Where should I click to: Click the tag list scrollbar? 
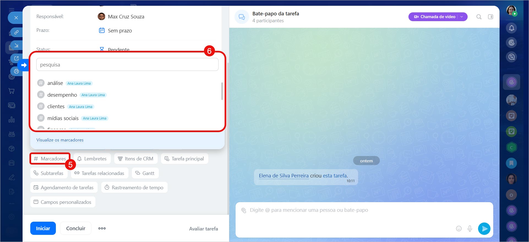coord(222,91)
